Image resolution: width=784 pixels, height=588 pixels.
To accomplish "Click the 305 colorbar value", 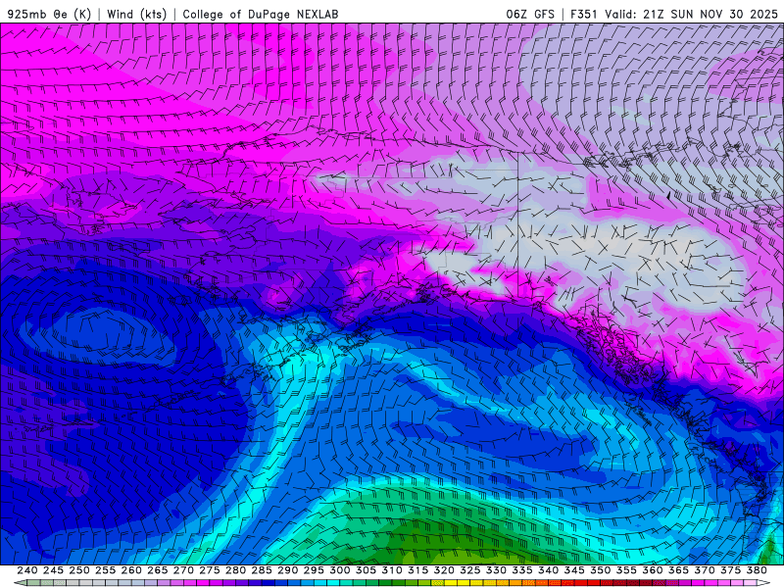I will (x=366, y=570).
